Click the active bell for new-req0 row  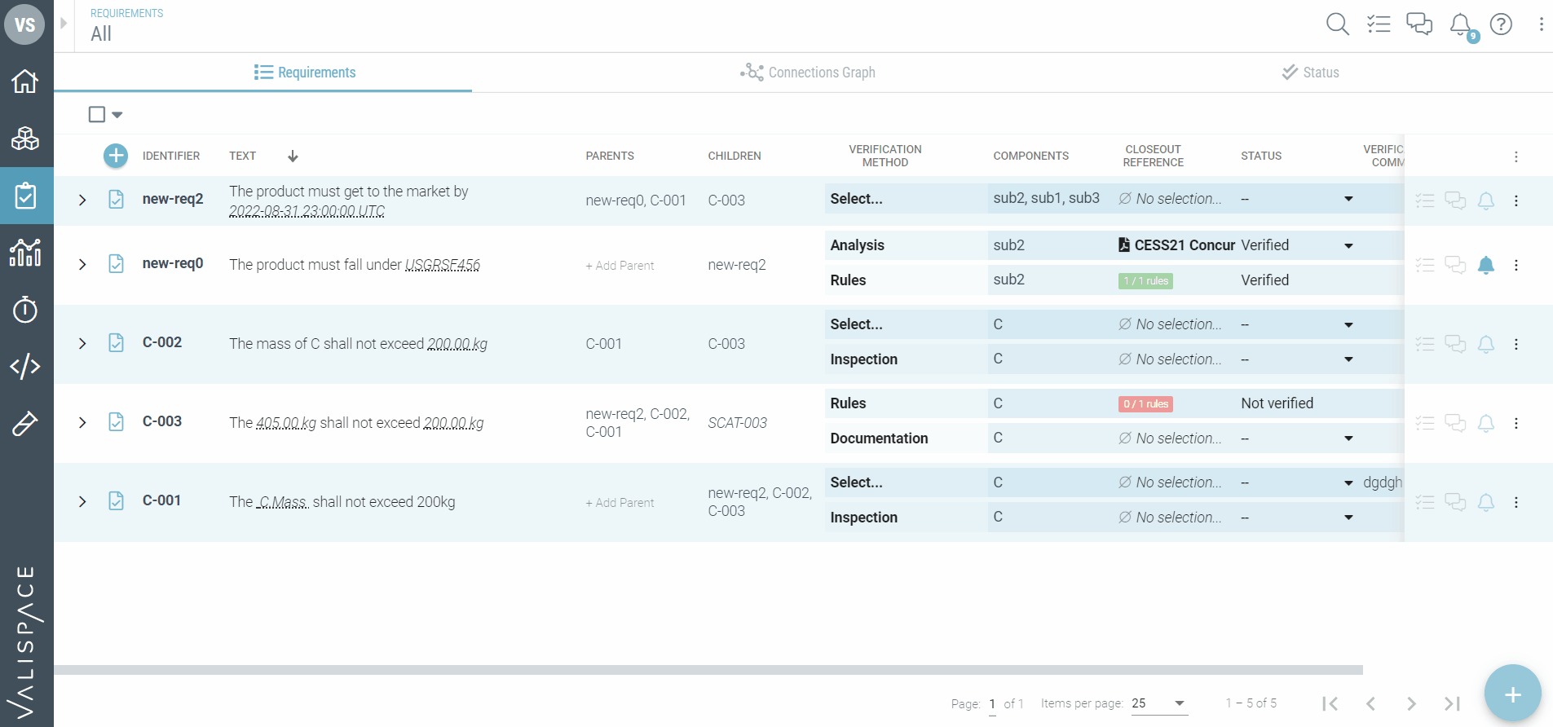tap(1486, 265)
